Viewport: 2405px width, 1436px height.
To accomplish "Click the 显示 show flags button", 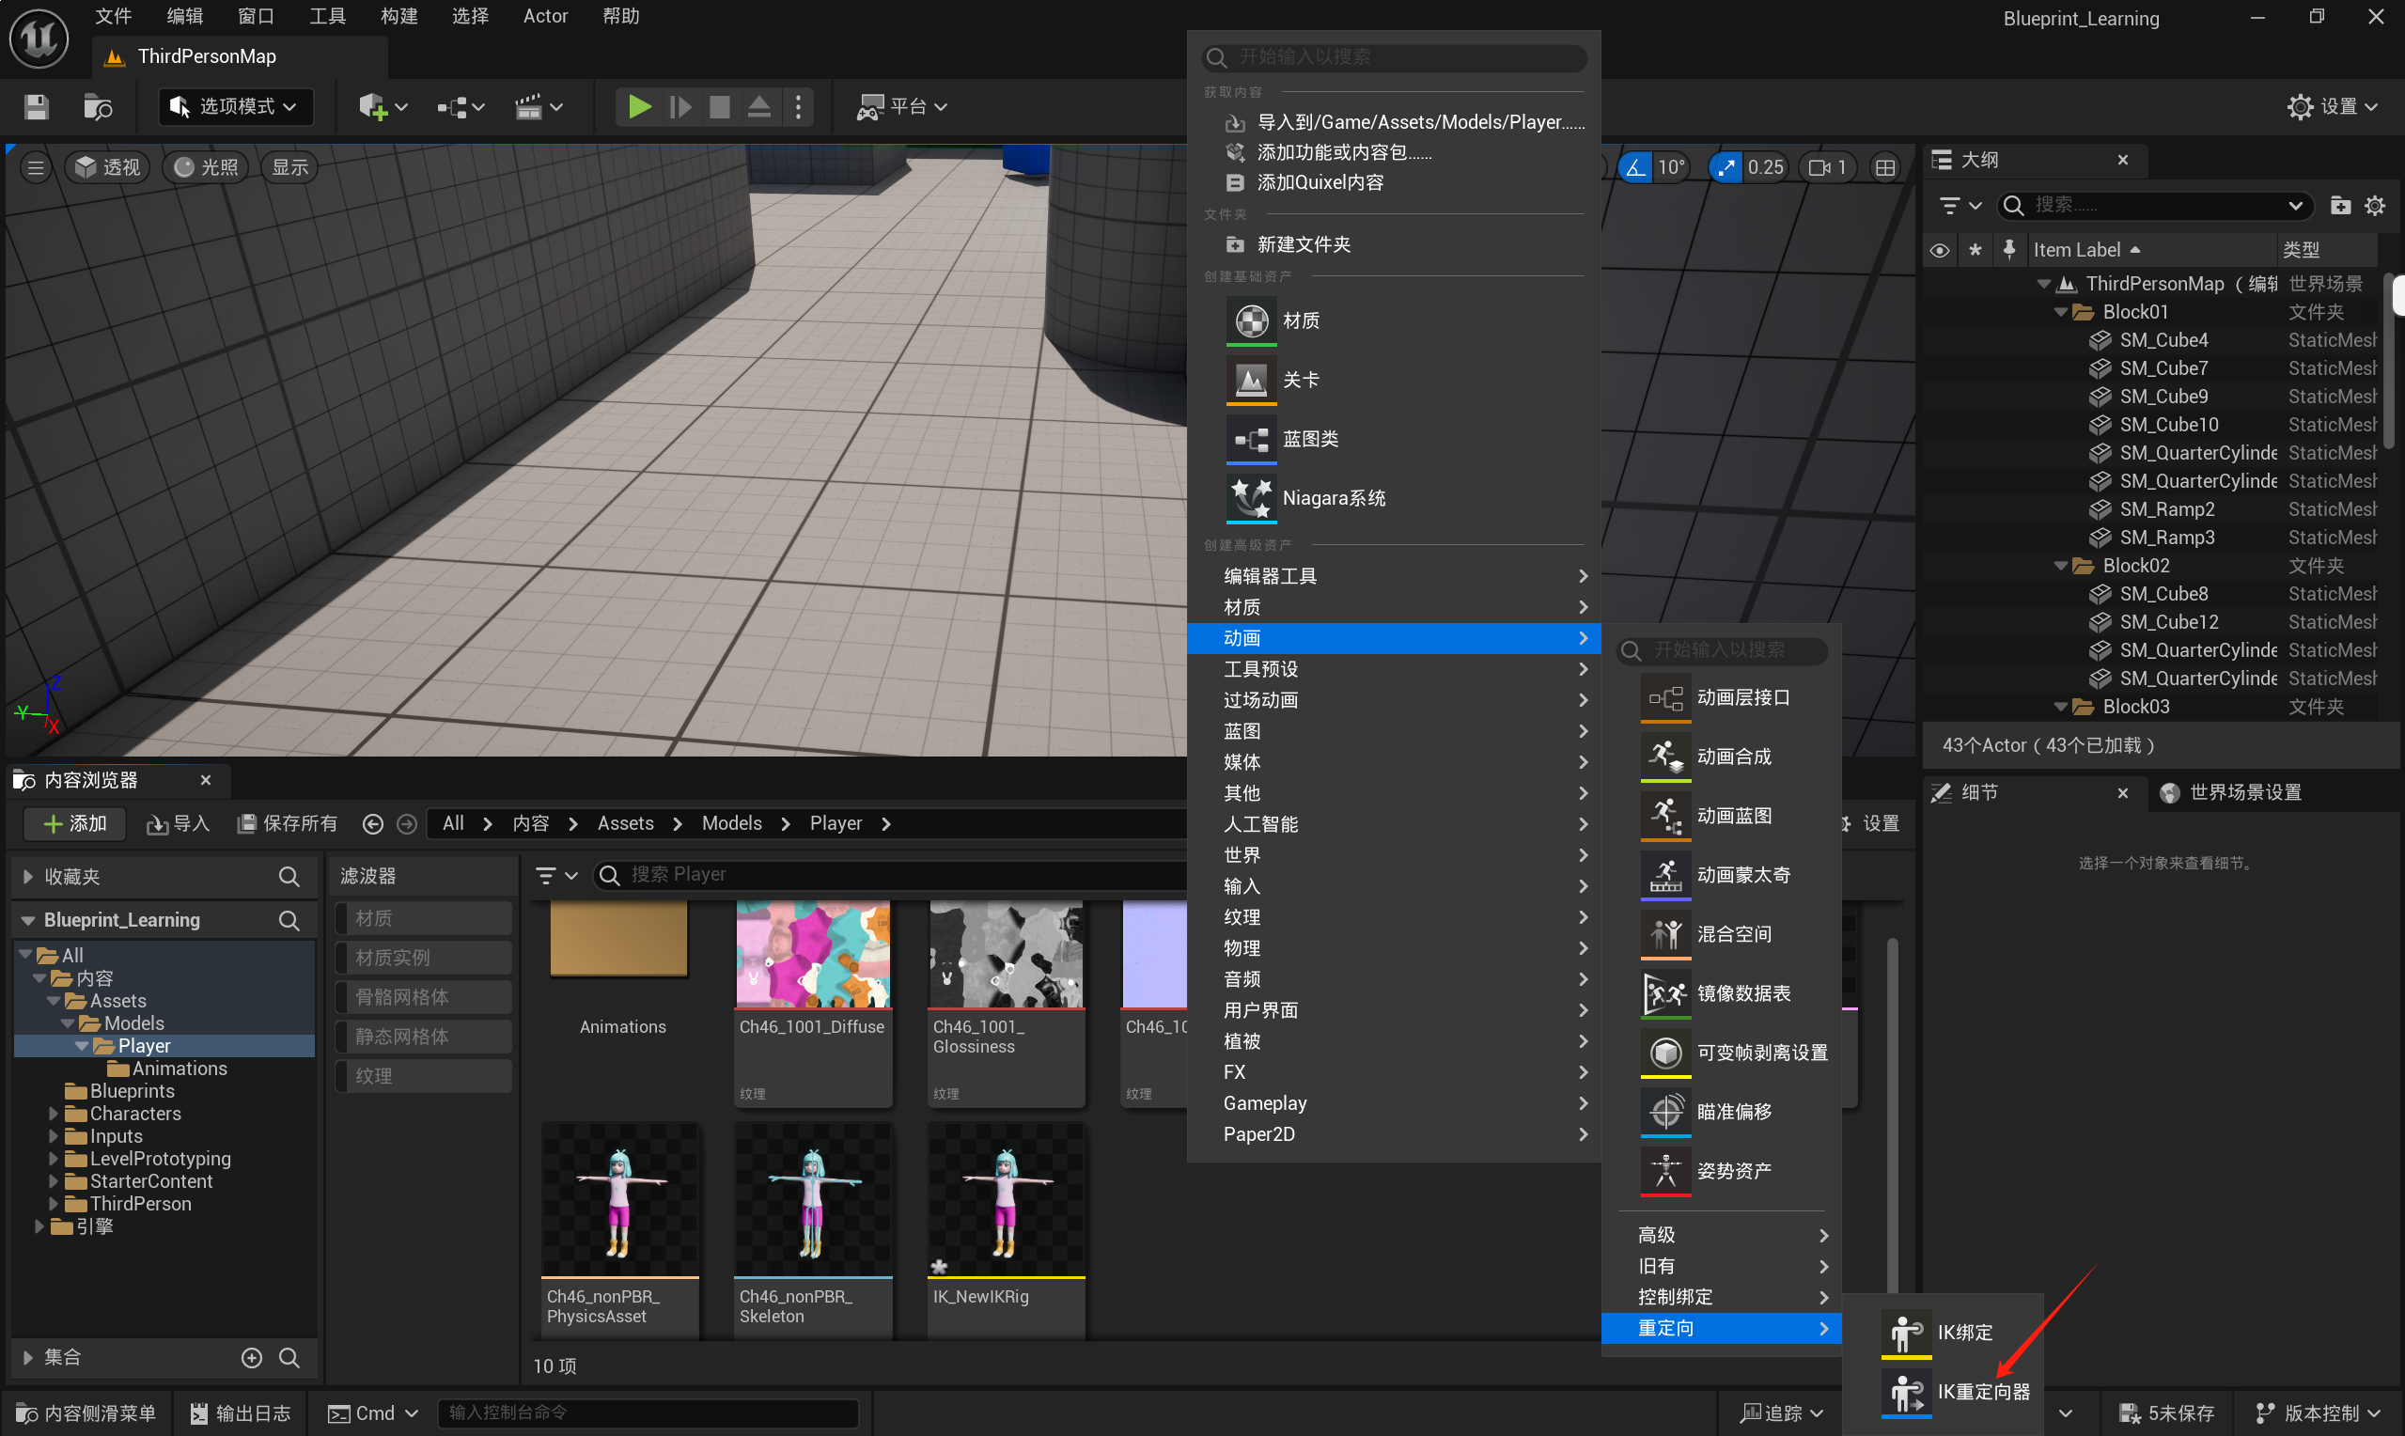I will 290,167.
